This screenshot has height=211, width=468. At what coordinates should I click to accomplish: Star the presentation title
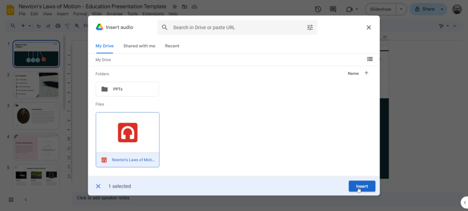click(x=175, y=7)
